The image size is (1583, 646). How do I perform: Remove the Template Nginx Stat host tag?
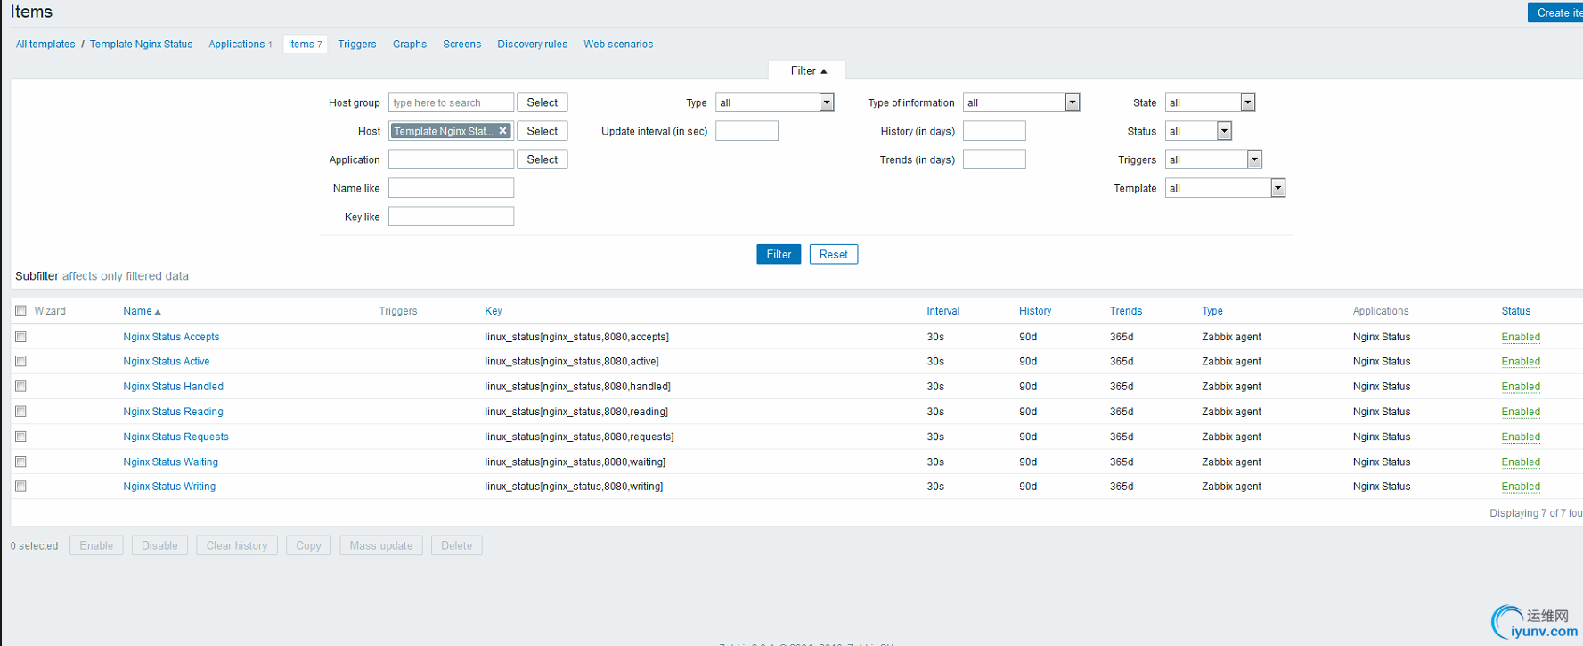tap(502, 131)
